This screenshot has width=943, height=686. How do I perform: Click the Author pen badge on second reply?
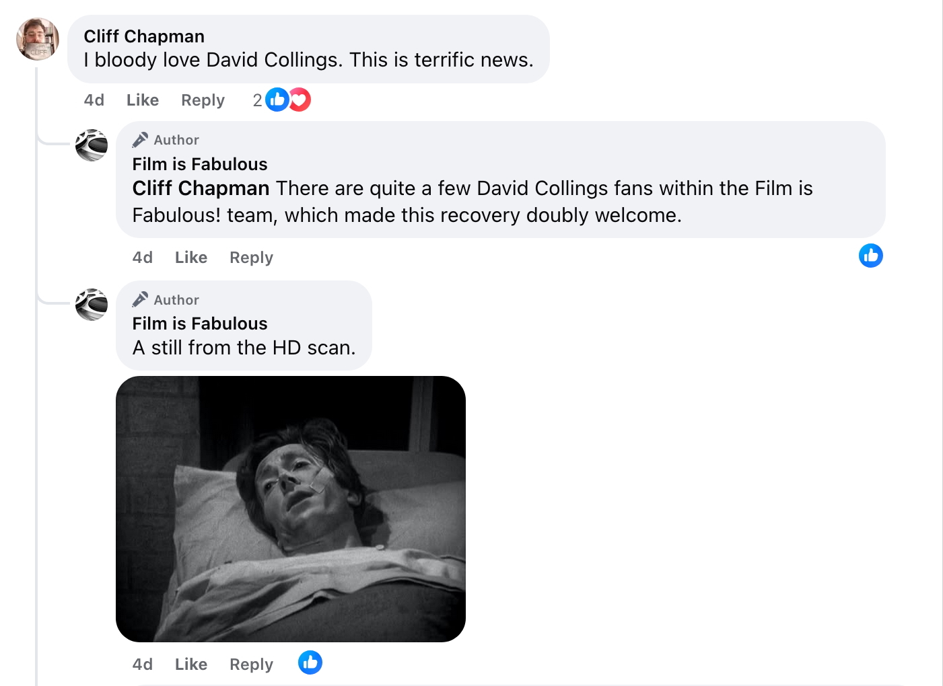point(140,300)
